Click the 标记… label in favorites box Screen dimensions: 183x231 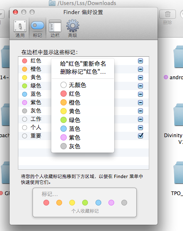tap(50, 194)
